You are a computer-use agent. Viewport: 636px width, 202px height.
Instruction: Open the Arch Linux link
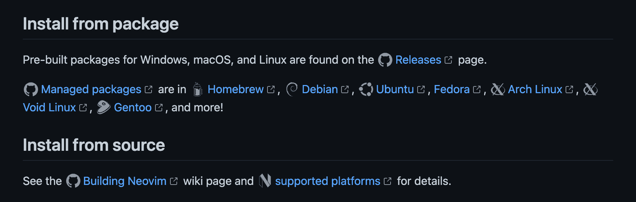pos(535,90)
